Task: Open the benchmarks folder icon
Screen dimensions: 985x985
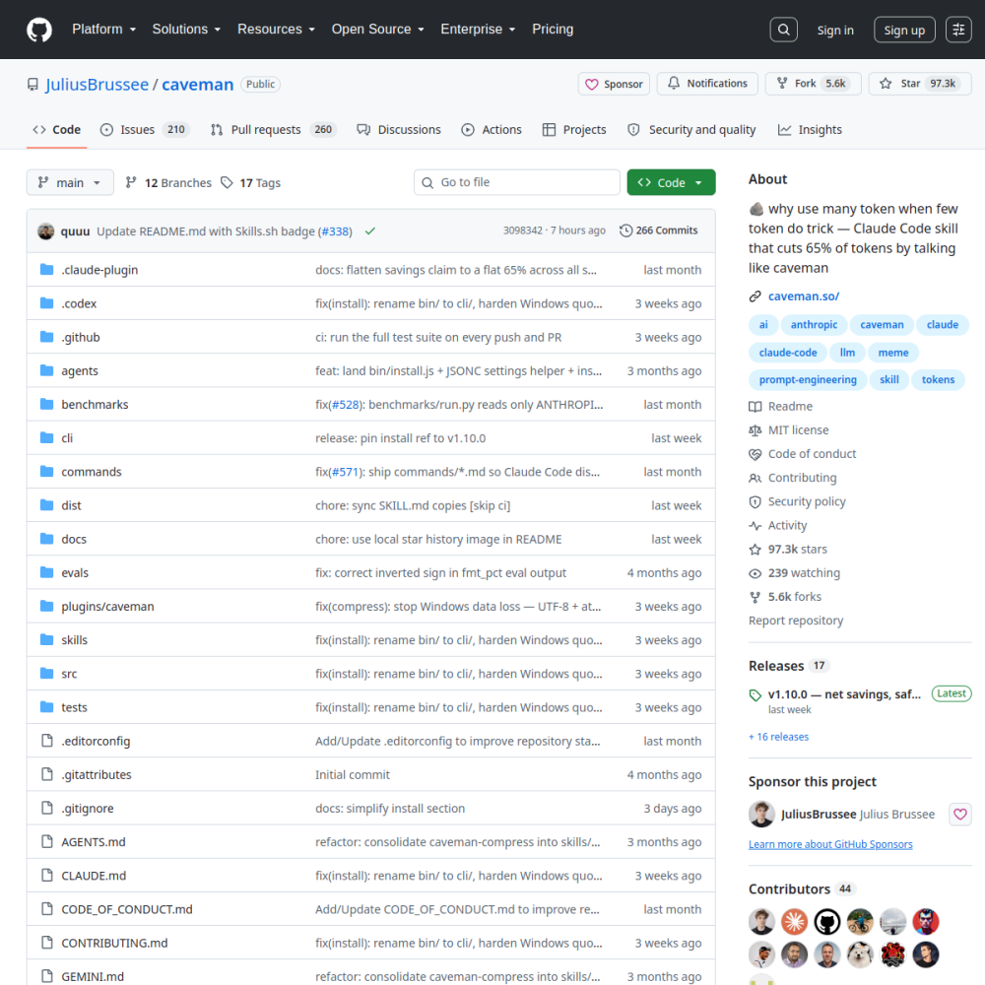Action: click(46, 404)
